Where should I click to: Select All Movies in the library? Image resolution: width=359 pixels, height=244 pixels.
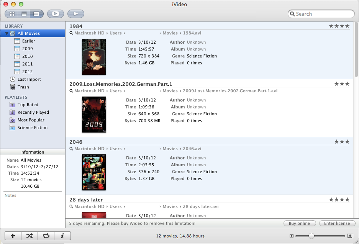pyautogui.click(x=33, y=33)
